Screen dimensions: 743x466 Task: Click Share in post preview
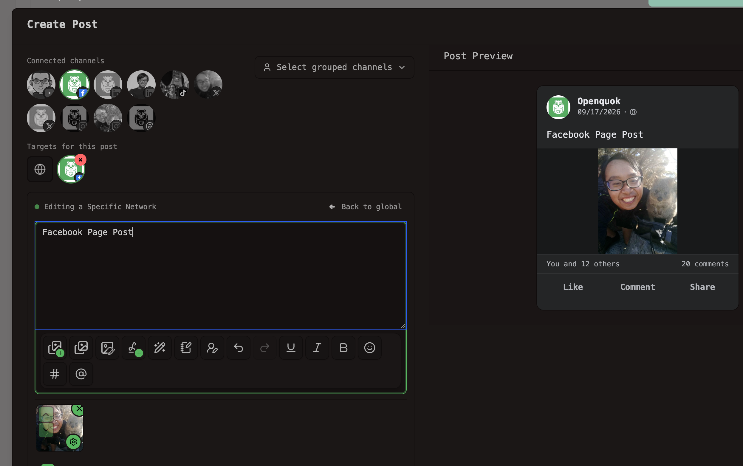point(702,287)
